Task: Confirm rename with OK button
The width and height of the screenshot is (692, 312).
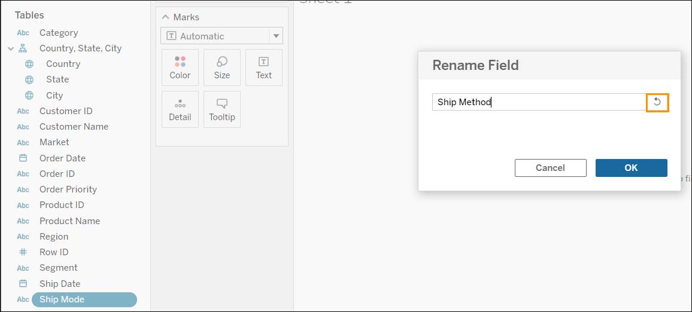Action: [631, 168]
